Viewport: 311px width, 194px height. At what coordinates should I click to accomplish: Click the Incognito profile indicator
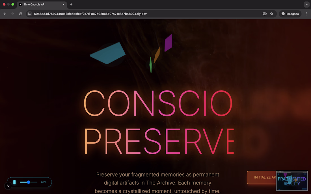point(290,14)
